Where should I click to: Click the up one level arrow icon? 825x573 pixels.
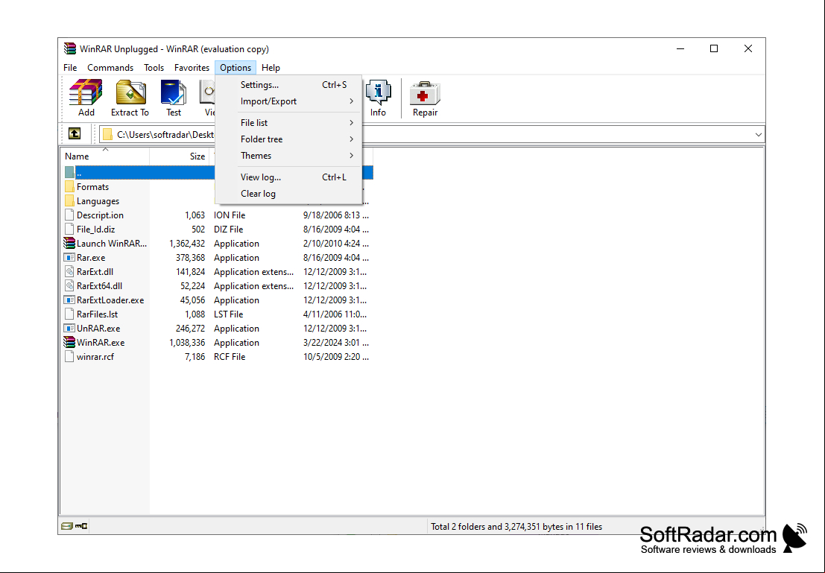pyautogui.click(x=75, y=134)
